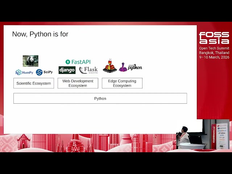Click the panda photo for Pandas

pos(30,61)
